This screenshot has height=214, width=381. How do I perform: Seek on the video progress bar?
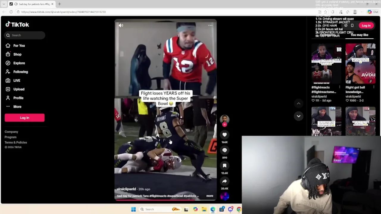click(165, 200)
